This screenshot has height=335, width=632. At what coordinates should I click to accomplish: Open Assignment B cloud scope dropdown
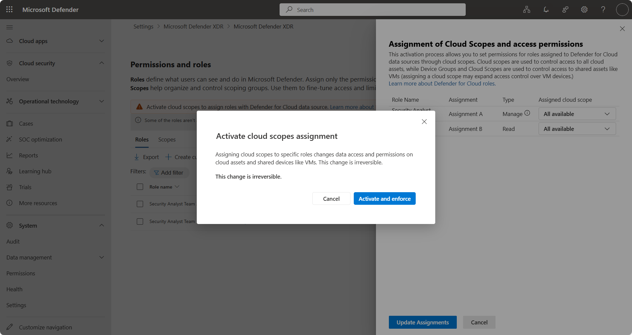click(577, 129)
